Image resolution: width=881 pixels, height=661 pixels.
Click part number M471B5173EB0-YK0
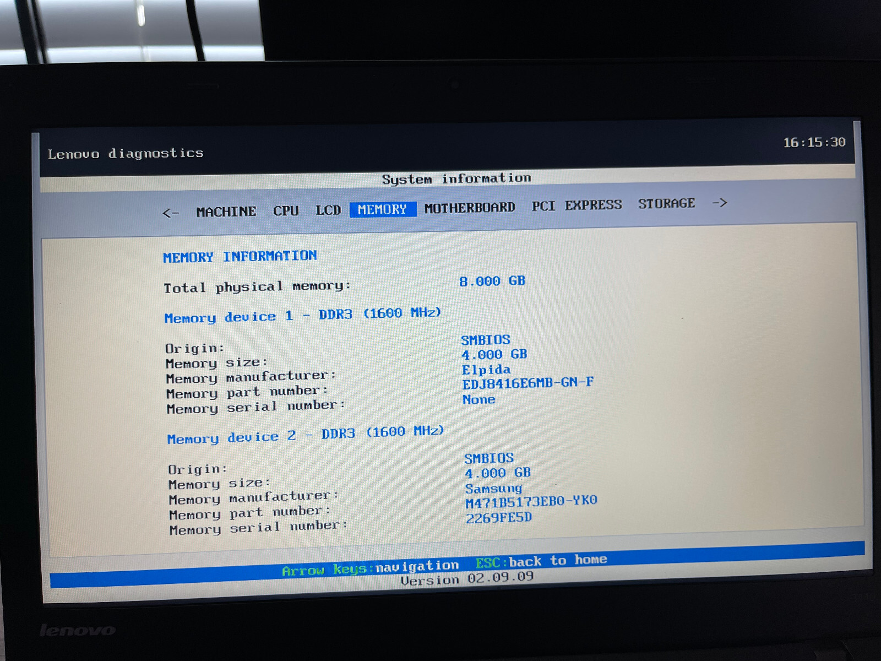point(531,502)
